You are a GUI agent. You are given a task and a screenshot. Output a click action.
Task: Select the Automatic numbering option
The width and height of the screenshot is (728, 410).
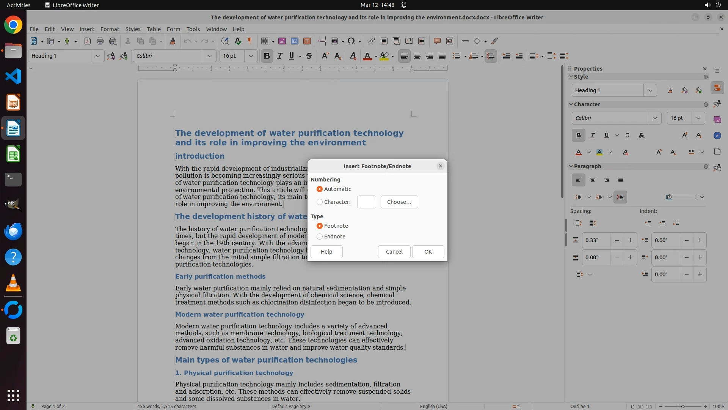coord(320,189)
